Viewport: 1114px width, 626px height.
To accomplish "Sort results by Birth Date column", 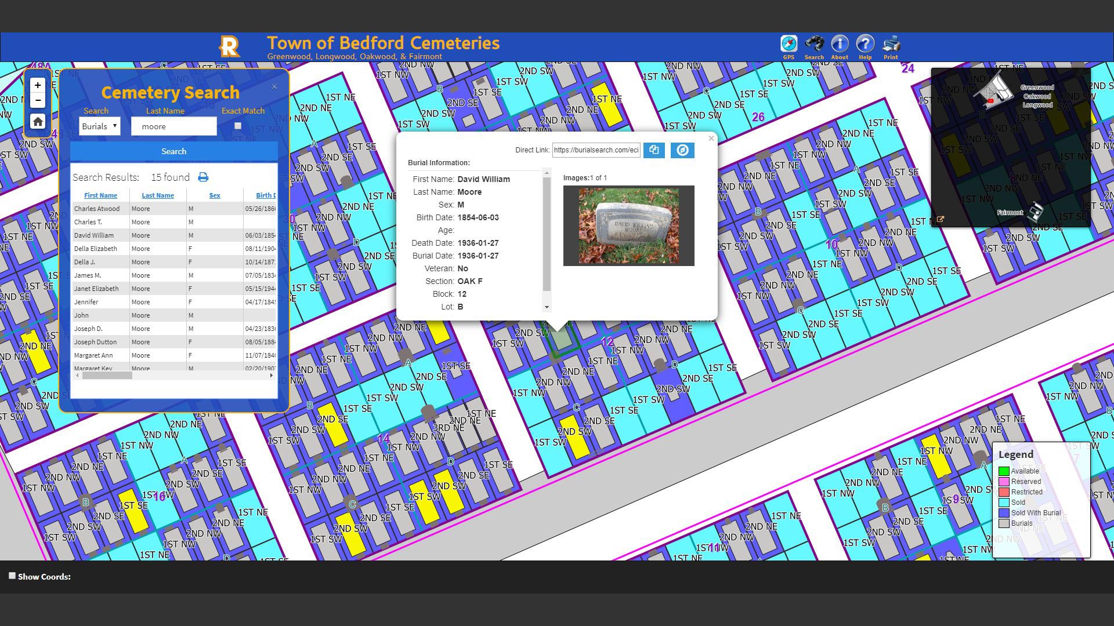I will point(266,195).
